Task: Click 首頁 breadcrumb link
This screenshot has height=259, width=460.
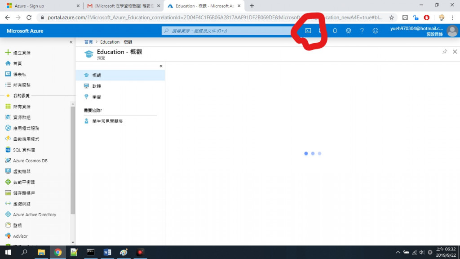Action: tap(88, 42)
